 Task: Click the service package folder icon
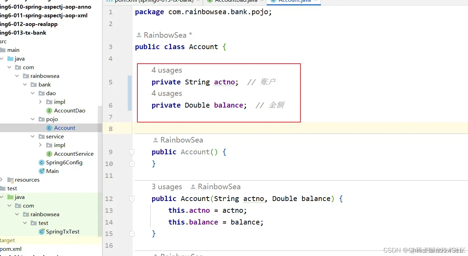pyautogui.click(x=41, y=137)
